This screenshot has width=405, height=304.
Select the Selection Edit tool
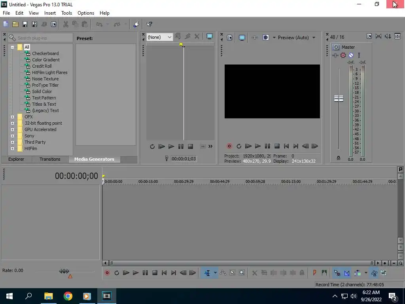click(x=232, y=273)
